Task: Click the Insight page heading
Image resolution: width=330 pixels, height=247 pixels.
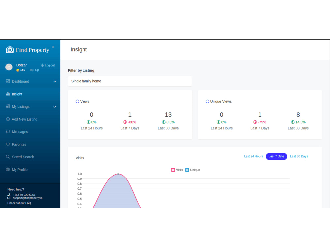Action: pyautogui.click(x=79, y=50)
